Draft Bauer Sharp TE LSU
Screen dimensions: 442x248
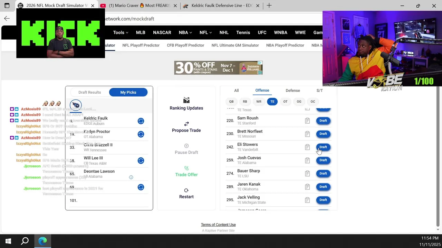click(x=323, y=173)
